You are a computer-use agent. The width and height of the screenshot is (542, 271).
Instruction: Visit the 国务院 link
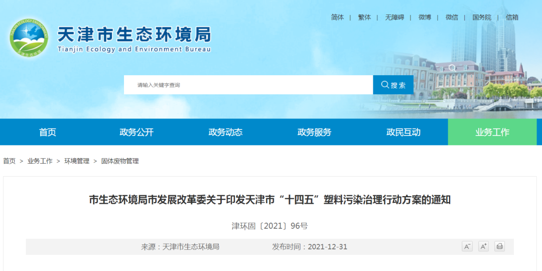click(x=482, y=17)
